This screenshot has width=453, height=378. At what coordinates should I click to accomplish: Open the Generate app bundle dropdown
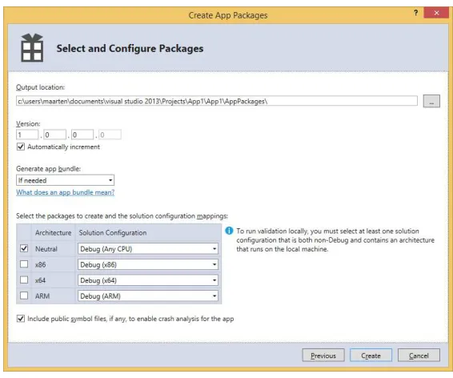(65, 180)
